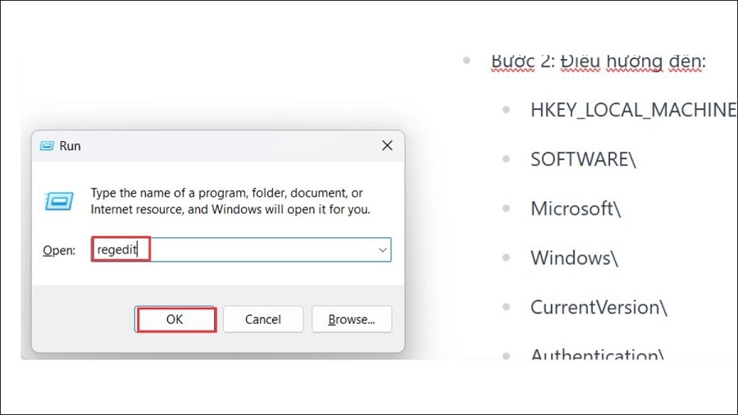The width and height of the screenshot is (738, 415).
Task: Select the Microsoft\ list item
Action: (x=576, y=209)
